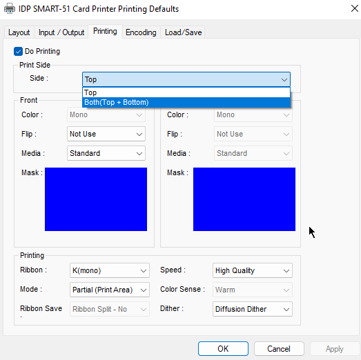Close the Printing Defaults dialog
Viewport: 361px width, 360px height.
click(355, 8)
